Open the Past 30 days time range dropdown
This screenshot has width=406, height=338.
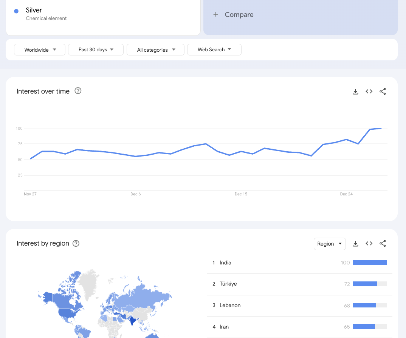coord(96,50)
